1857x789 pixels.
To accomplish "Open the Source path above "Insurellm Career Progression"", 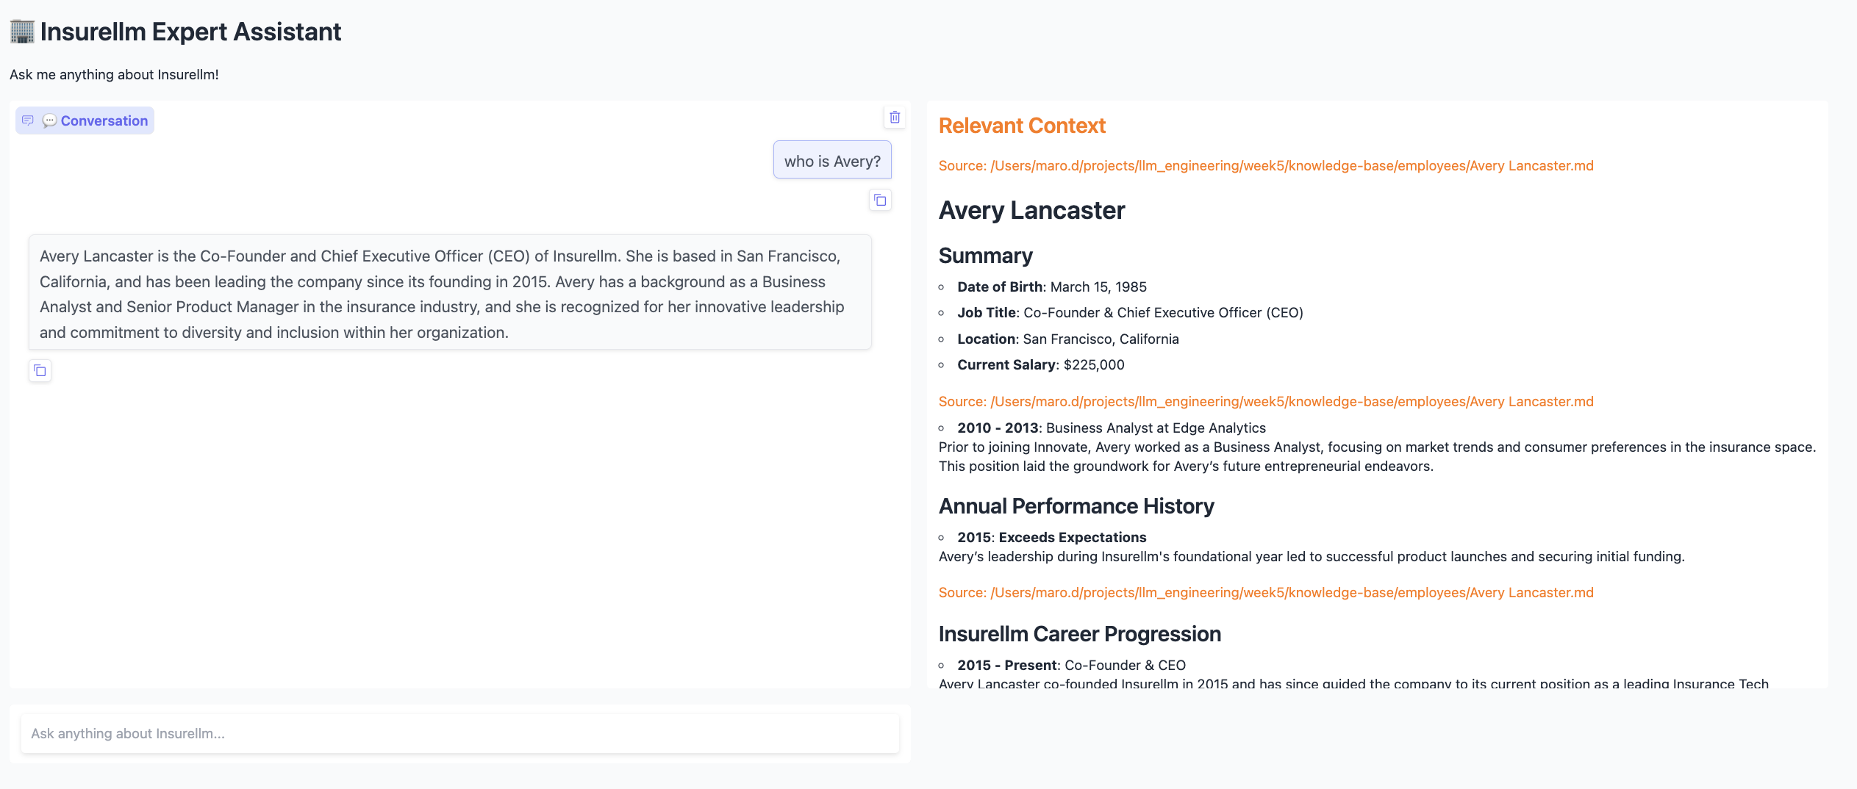I will coord(1266,593).
